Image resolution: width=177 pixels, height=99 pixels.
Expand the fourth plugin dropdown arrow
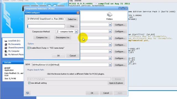point(110,45)
